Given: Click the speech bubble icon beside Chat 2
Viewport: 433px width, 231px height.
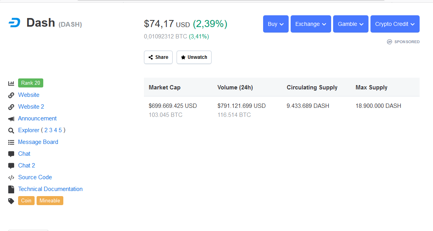Looking at the screenshot, I should pos(11,166).
